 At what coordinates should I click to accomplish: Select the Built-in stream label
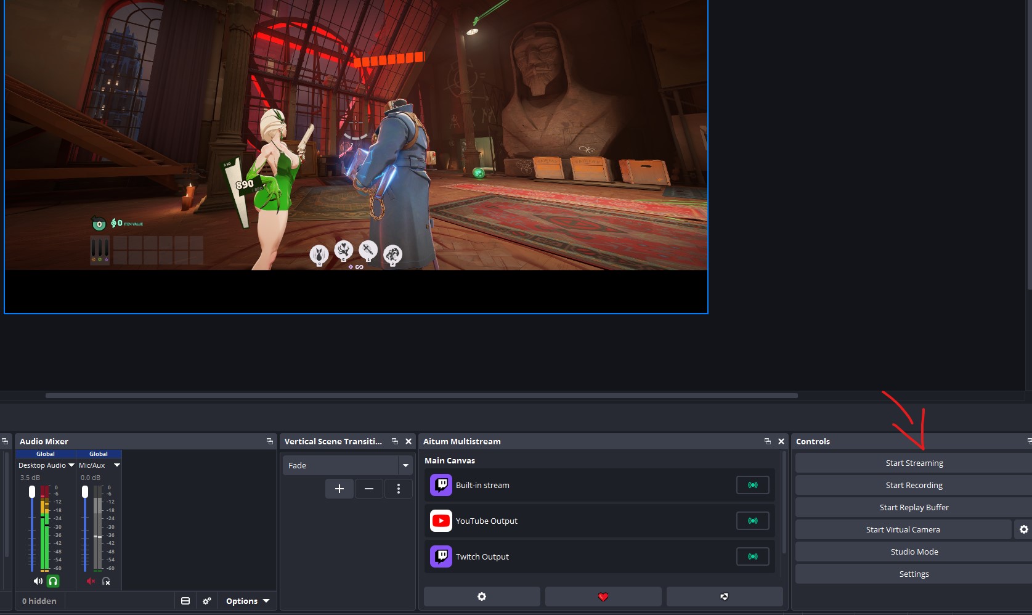point(482,485)
